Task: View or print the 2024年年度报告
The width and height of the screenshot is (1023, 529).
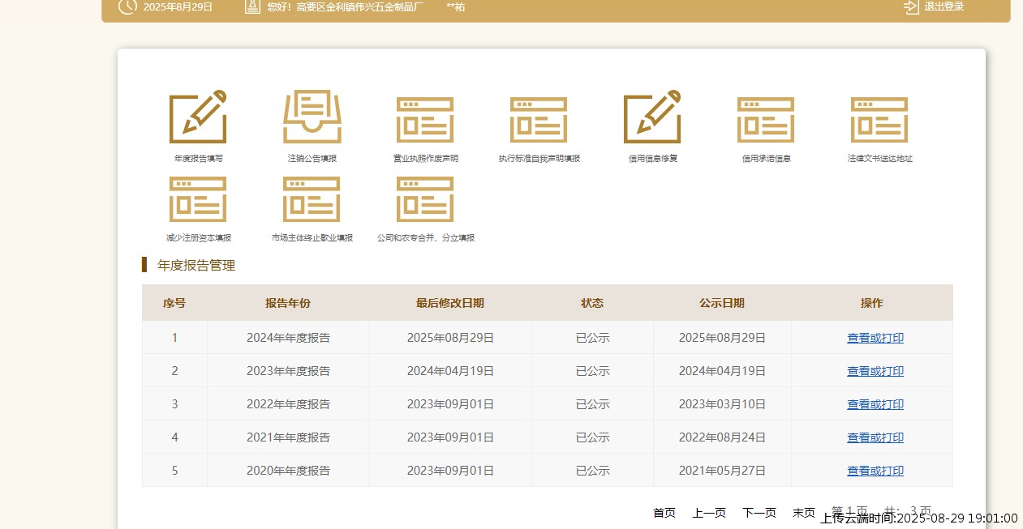Action: click(x=875, y=338)
